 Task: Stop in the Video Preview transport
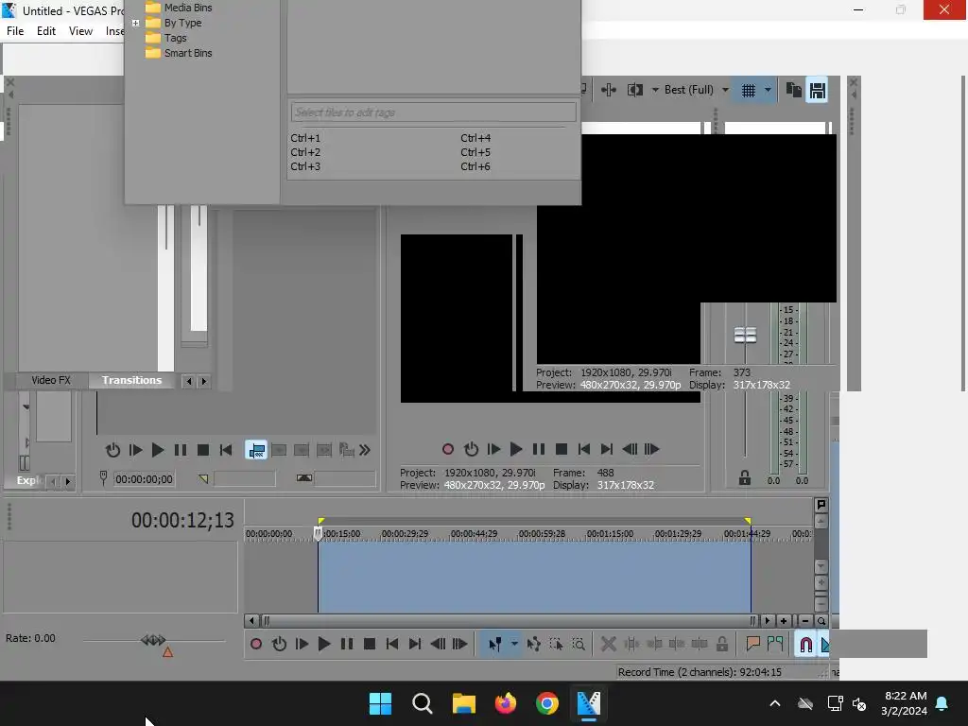point(562,449)
